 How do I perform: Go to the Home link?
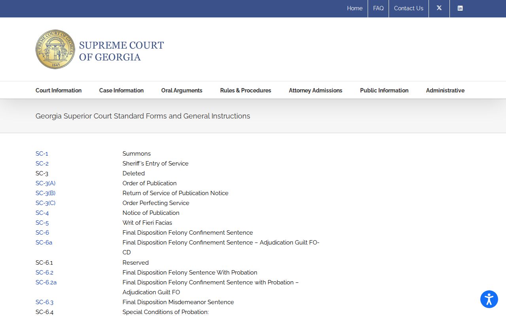point(355,8)
